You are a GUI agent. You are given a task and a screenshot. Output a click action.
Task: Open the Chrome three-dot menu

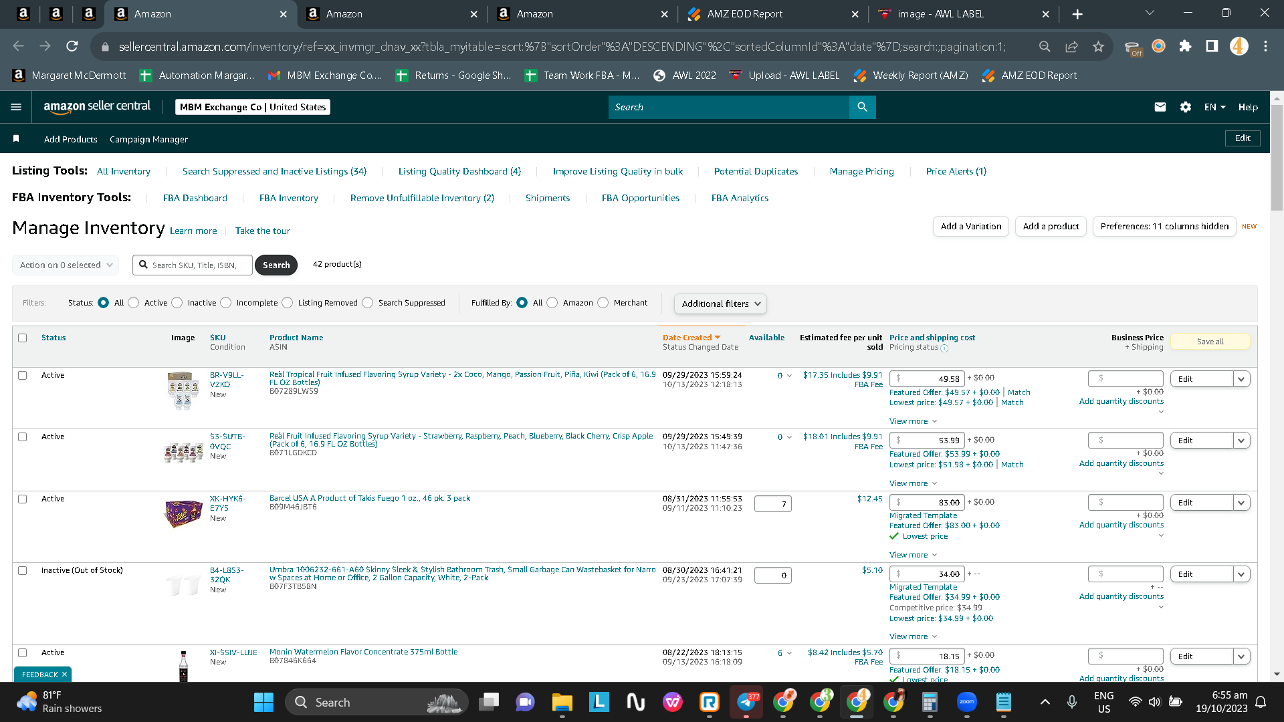coord(1265,46)
